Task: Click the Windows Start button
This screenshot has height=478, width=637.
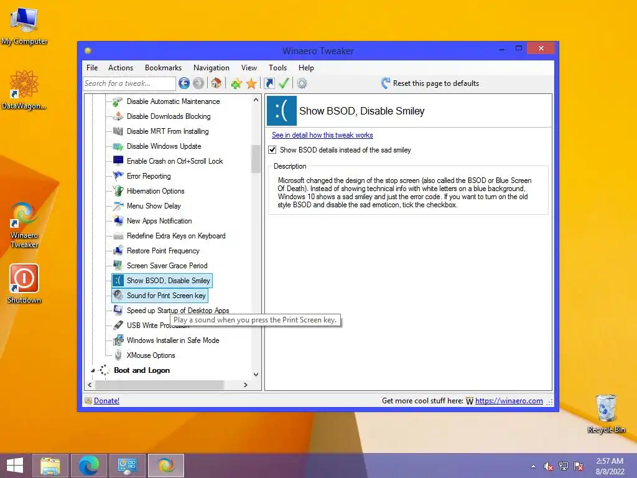Action: point(15,466)
